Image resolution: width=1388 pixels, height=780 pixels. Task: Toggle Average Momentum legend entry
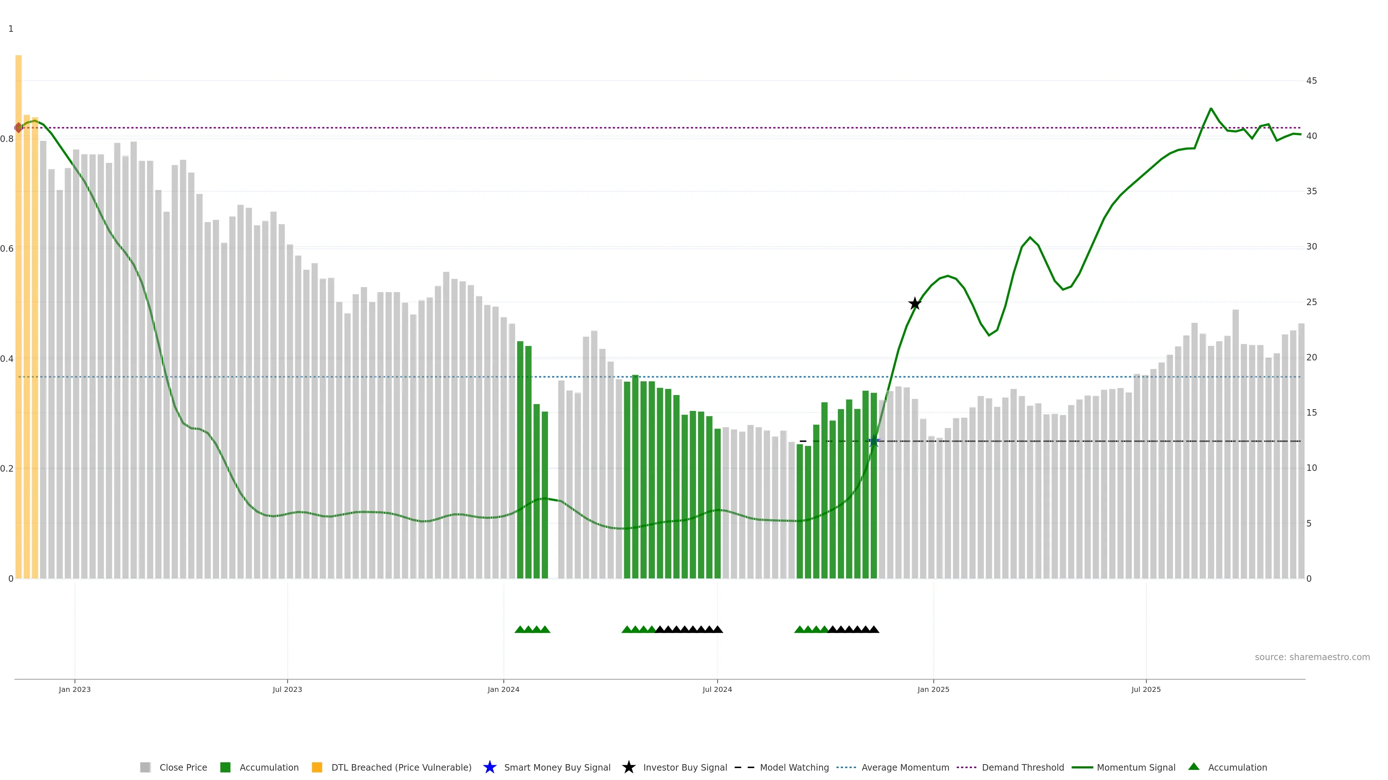[905, 768]
